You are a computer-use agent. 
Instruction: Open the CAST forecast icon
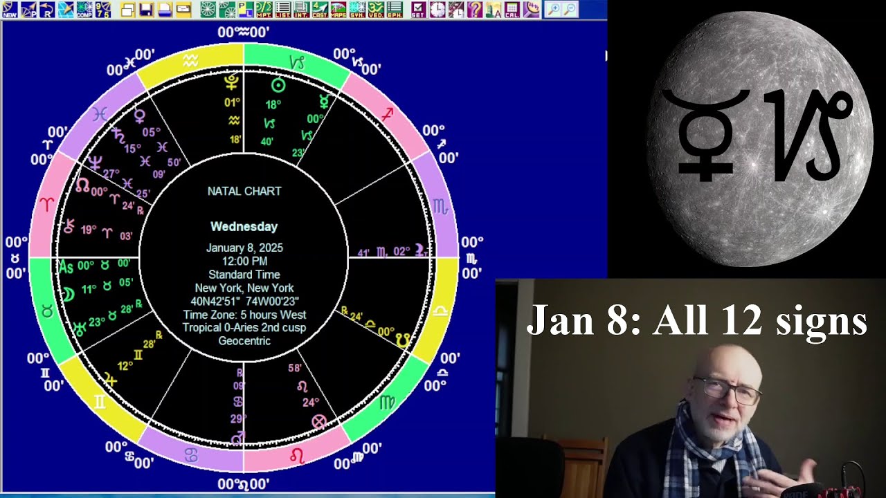[x=320, y=10]
